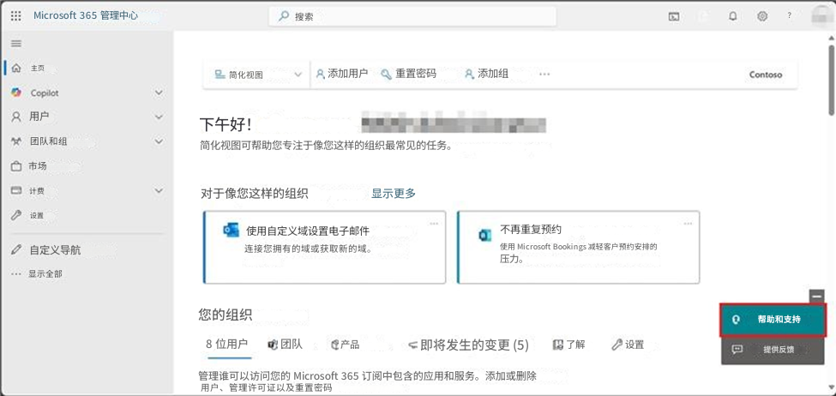Open toolbar overflow ellipsis after 添加组
The height and width of the screenshot is (396, 836).
pos(544,74)
